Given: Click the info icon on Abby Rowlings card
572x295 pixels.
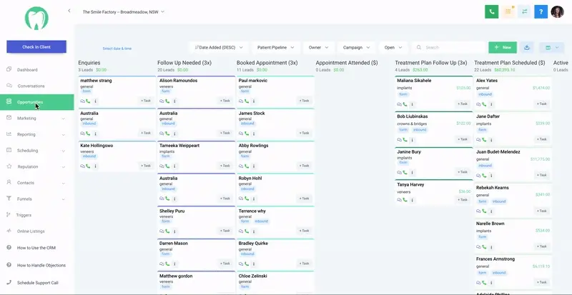Looking at the screenshot, I should 254,166.
